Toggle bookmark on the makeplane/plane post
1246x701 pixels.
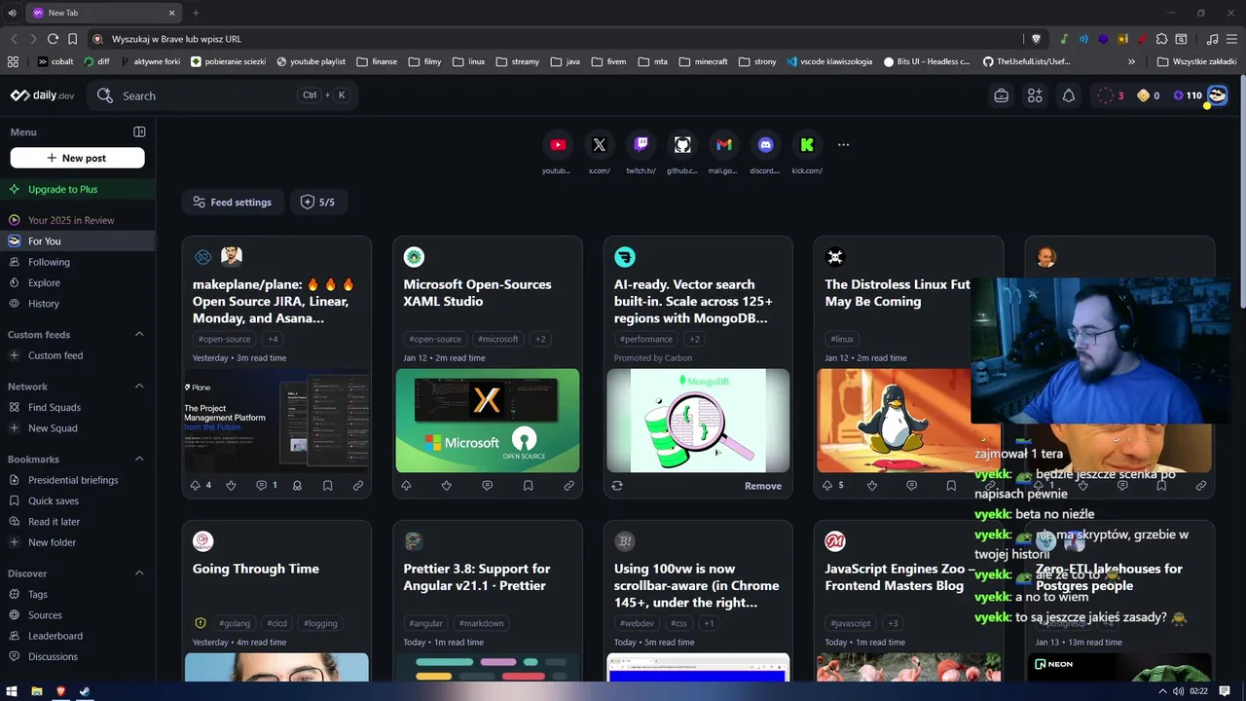[x=327, y=485]
